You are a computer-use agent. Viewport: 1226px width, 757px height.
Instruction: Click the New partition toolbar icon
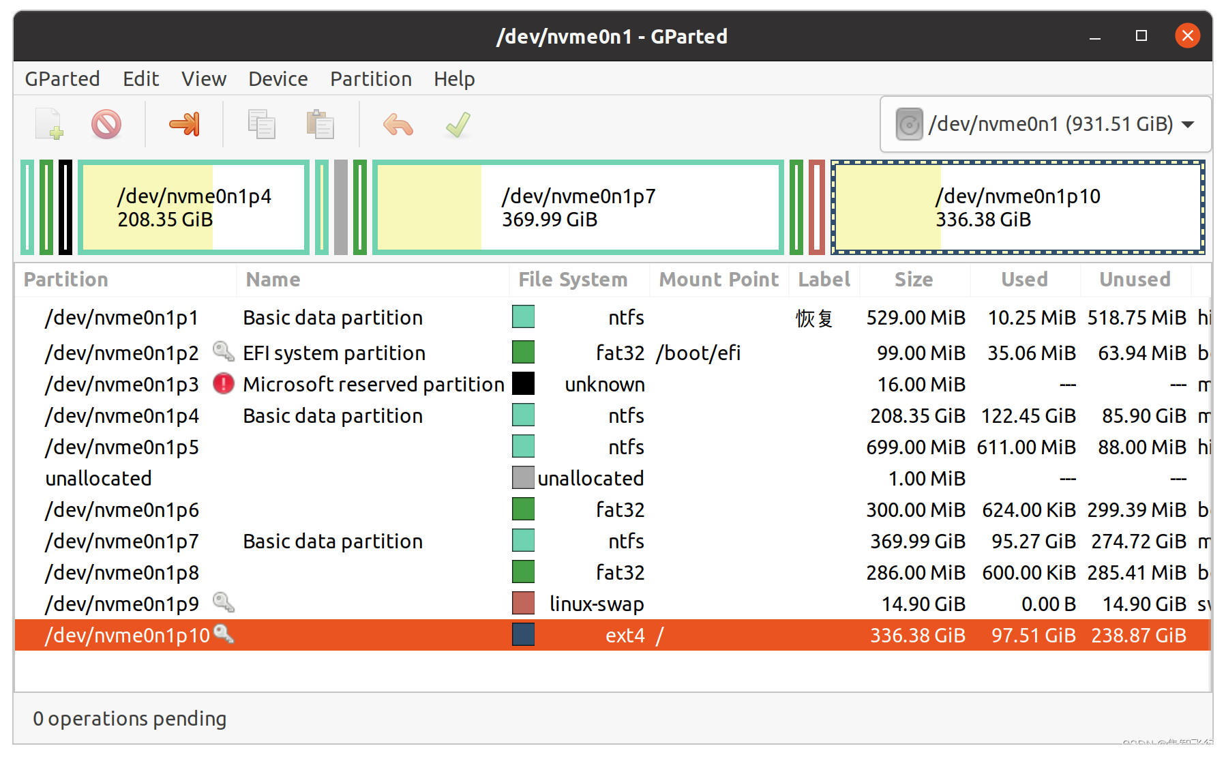click(x=49, y=124)
